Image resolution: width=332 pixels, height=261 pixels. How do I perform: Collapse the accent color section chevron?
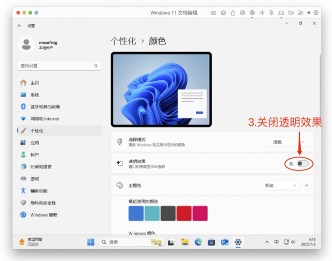point(307,186)
